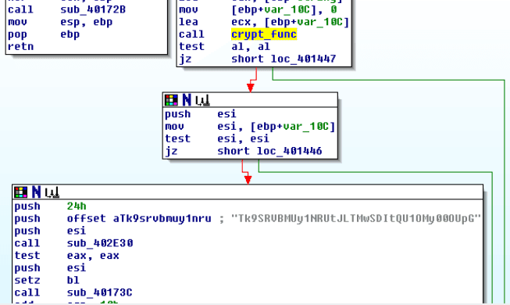Open the sub_402E30 call target

100,243
